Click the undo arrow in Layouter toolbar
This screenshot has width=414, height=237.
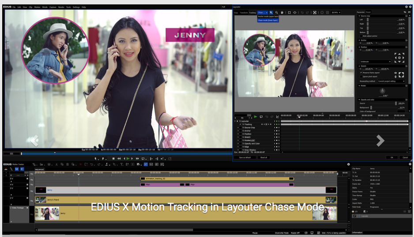pyautogui.click(x=302, y=12)
